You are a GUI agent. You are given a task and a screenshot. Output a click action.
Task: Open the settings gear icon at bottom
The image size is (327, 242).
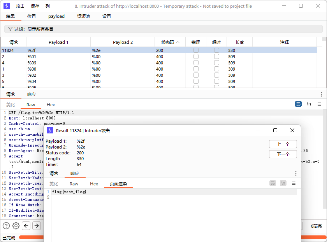(x=16, y=226)
